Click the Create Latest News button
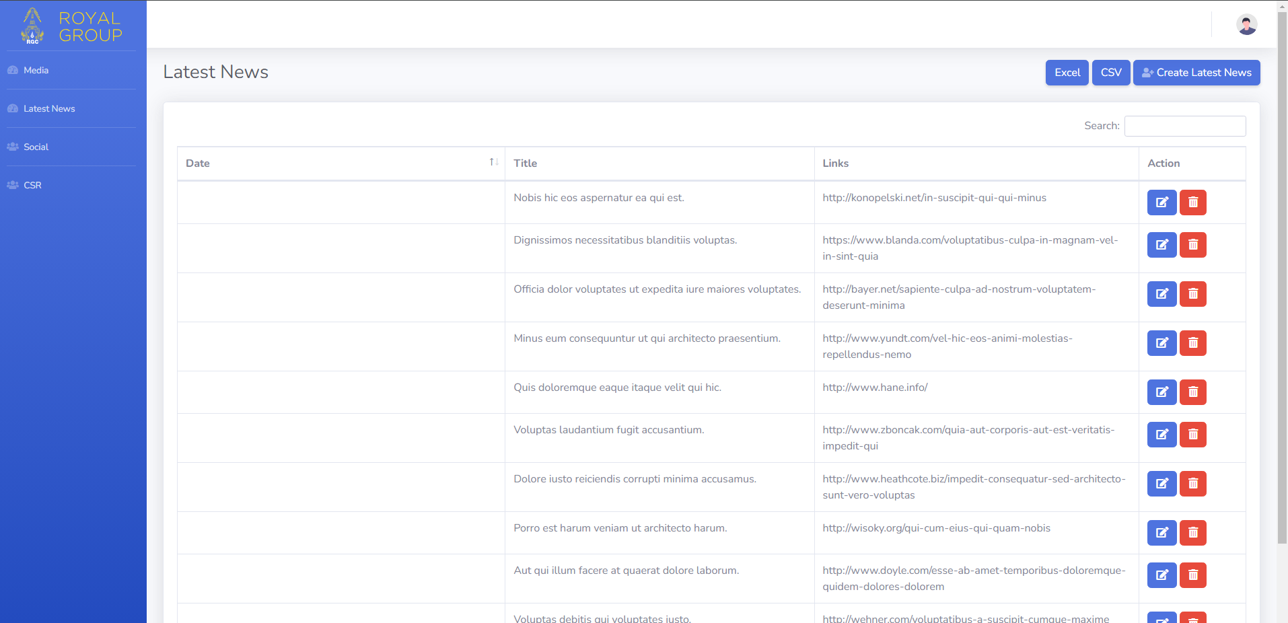 (1196, 73)
